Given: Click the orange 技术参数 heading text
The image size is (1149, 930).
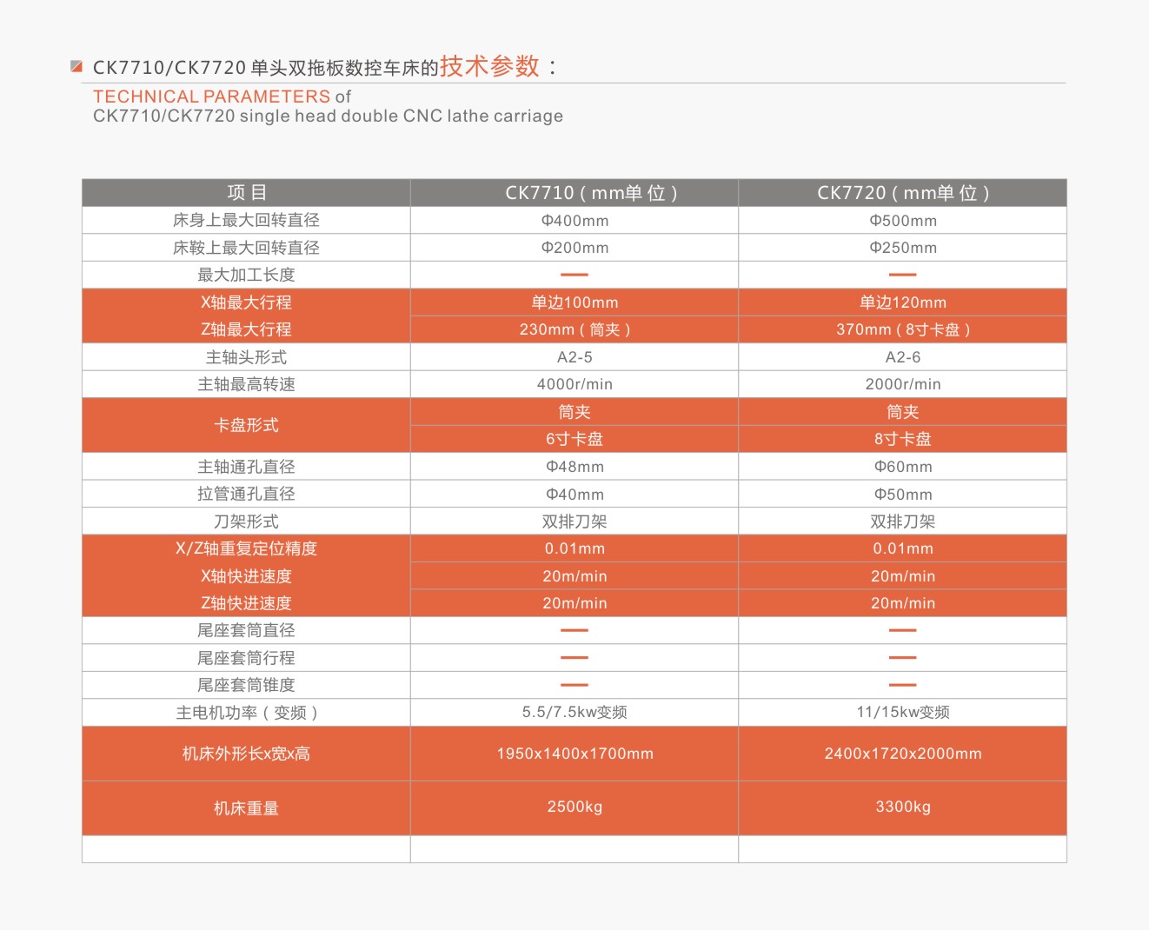Looking at the screenshot, I should click(x=489, y=66).
